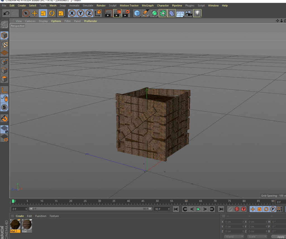Viewport: 286px width, 239px height.
Task: Select the Move tool in top toolbar
Action: 35,13
